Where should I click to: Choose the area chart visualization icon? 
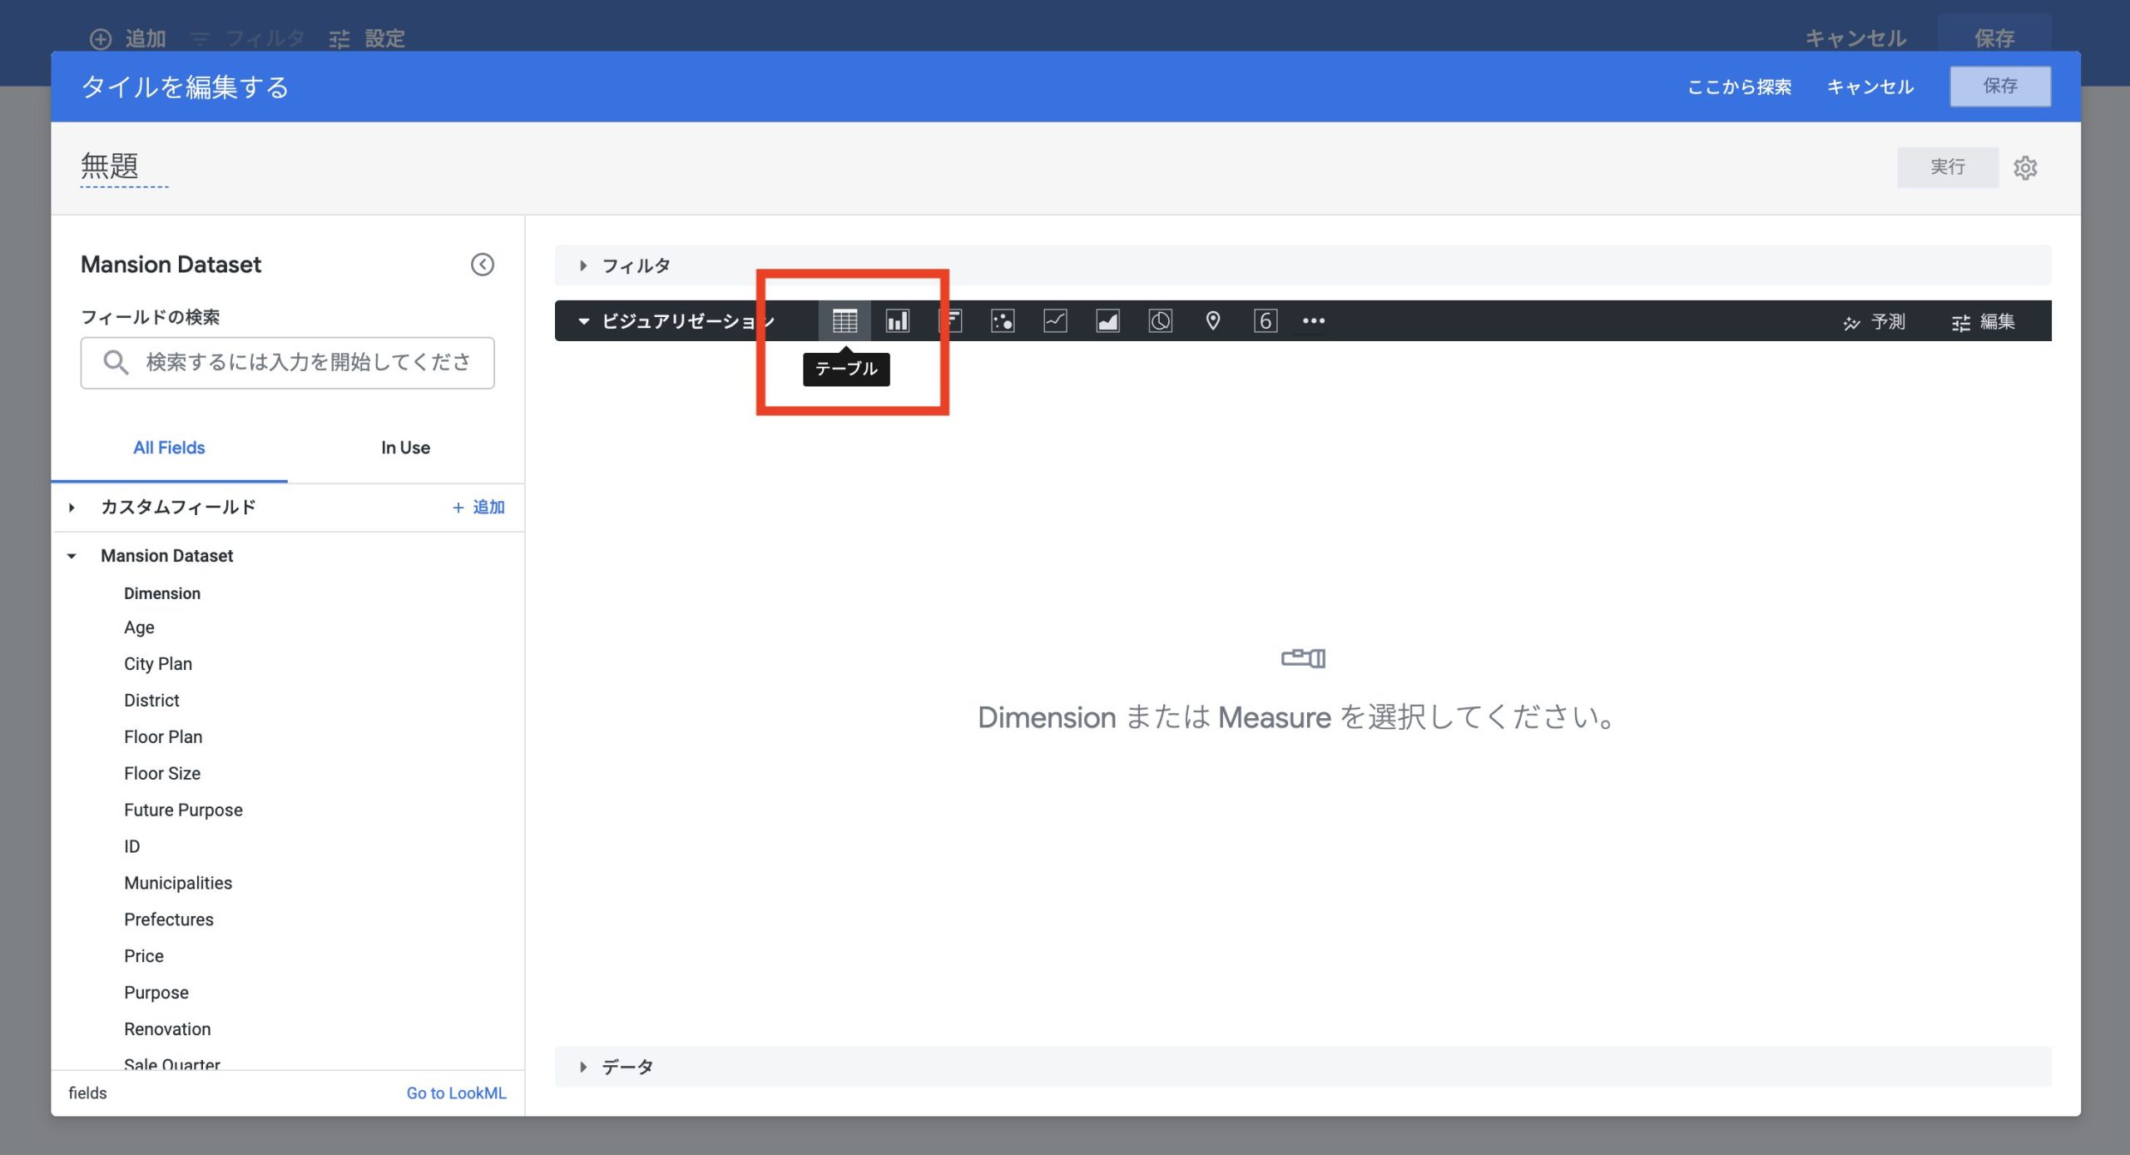click(1107, 321)
